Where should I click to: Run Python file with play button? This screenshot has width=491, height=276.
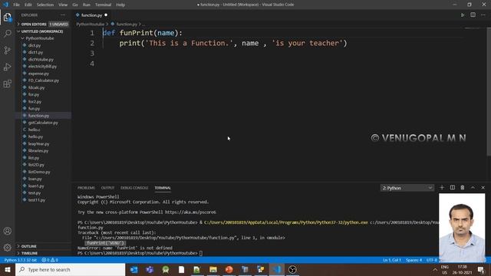(x=463, y=15)
